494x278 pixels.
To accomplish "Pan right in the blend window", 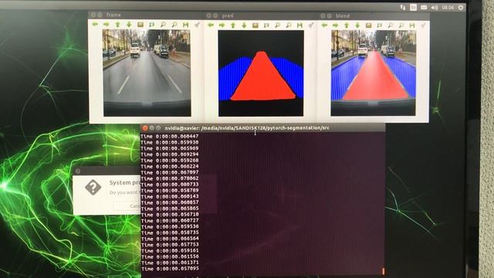I will tap(335, 25).
